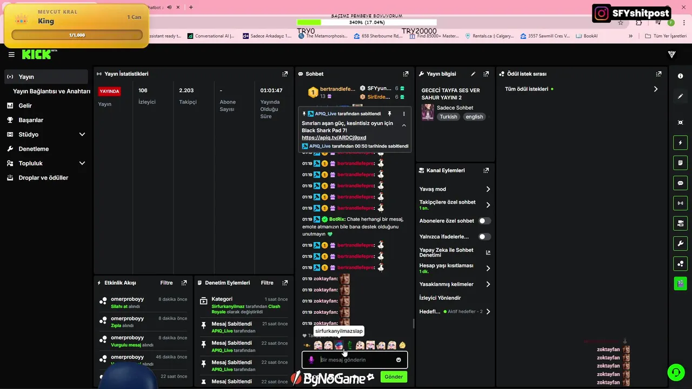Select the yellow chick emote

[x=402, y=345]
